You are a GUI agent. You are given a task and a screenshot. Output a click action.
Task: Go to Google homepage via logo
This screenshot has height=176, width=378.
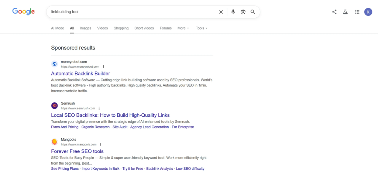tap(24, 11)
